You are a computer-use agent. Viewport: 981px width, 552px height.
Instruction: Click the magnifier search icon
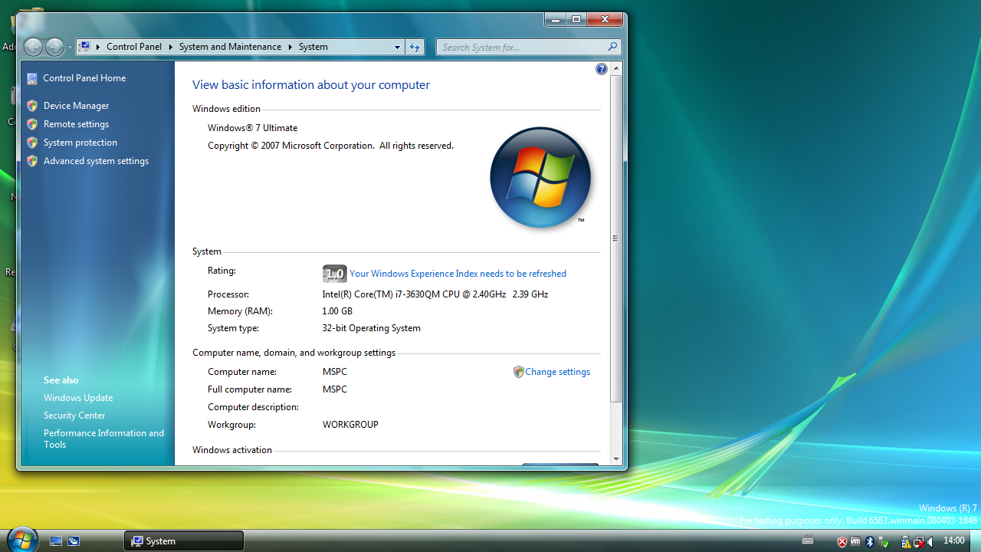coord(612,47)
